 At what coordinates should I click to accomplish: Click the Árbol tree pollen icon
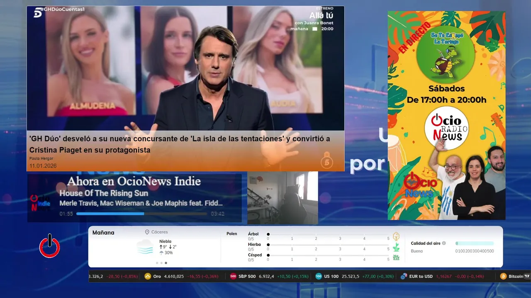(x=396, y=236)
